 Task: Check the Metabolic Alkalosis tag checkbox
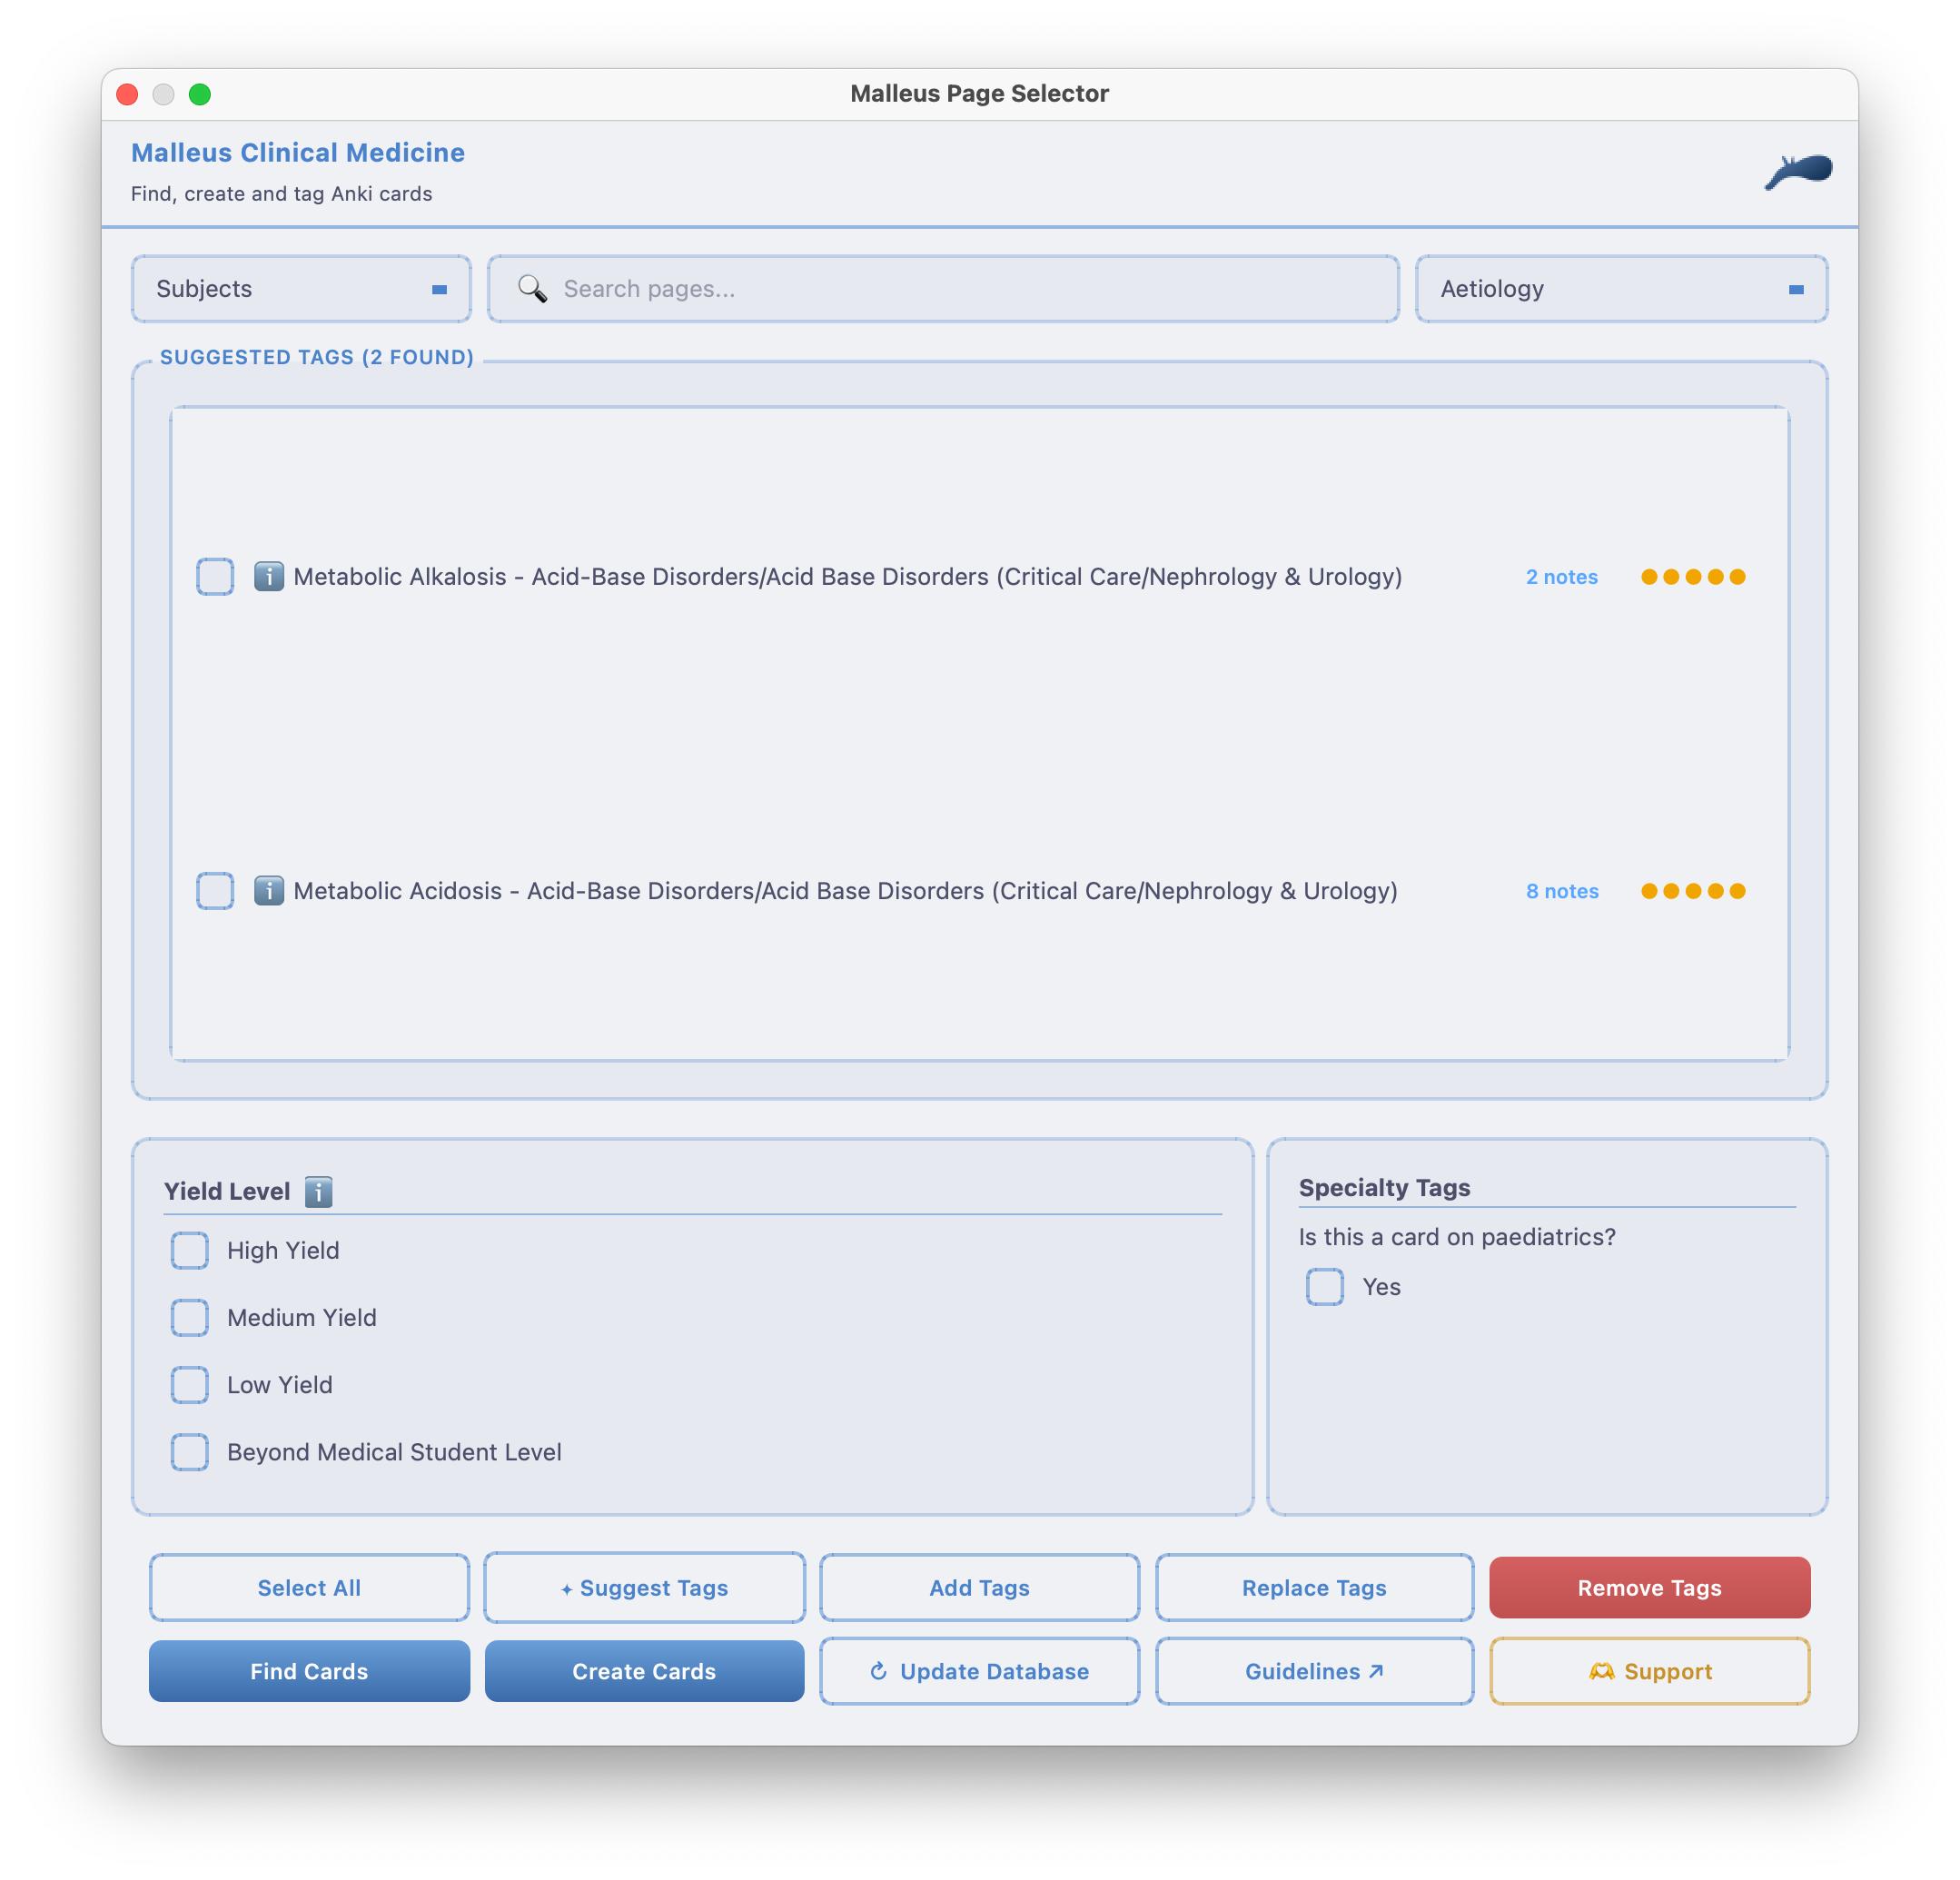[x=215, y=576]
